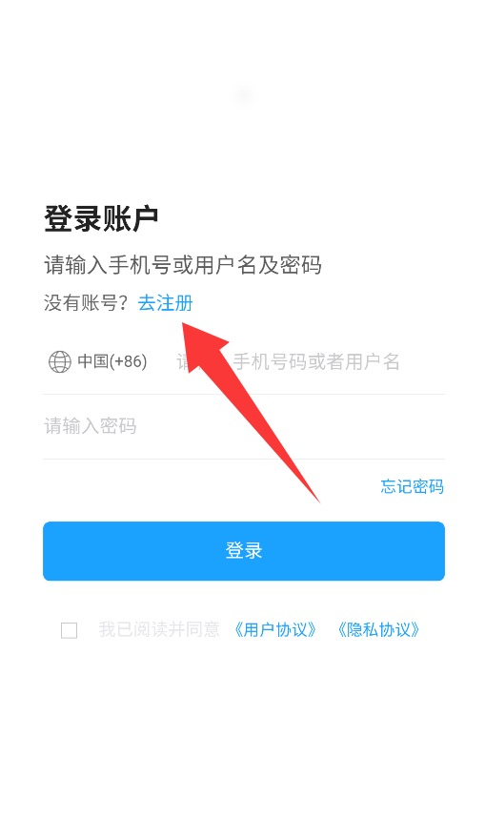Tap the globe icon beside 中国(+86)
This screenshot has width=486, height=839.
(59, 361)
